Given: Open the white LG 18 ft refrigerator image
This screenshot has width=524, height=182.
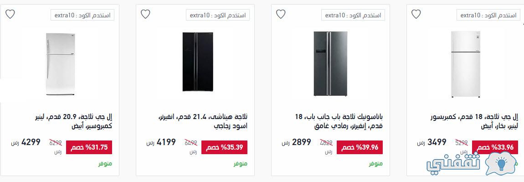Looking at the screenshot, I should coord(466,64).
